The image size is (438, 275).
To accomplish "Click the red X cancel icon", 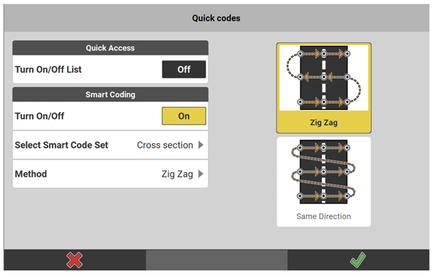I will click(75, 261).
